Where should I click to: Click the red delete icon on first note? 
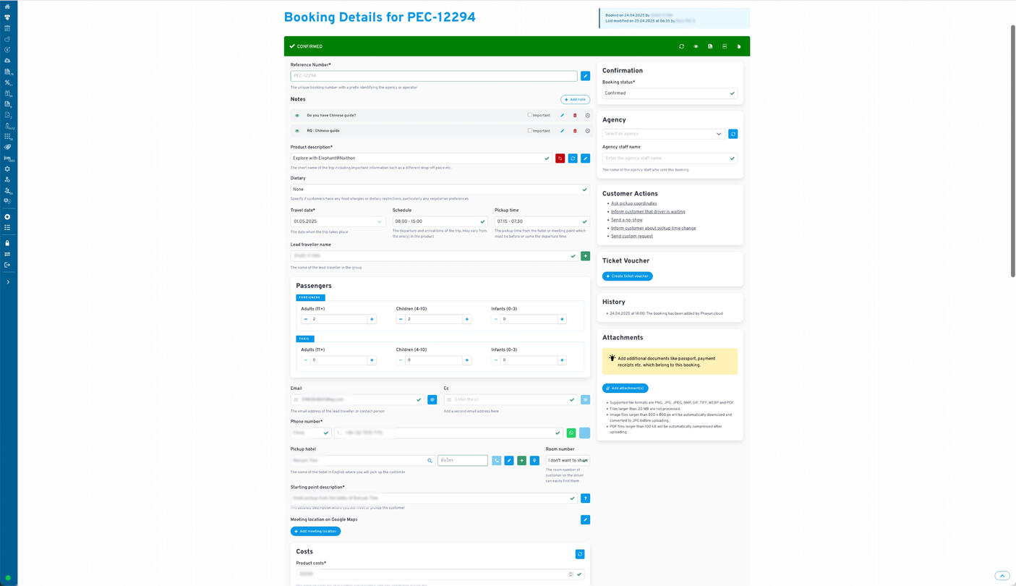click(x=575, y=116)
